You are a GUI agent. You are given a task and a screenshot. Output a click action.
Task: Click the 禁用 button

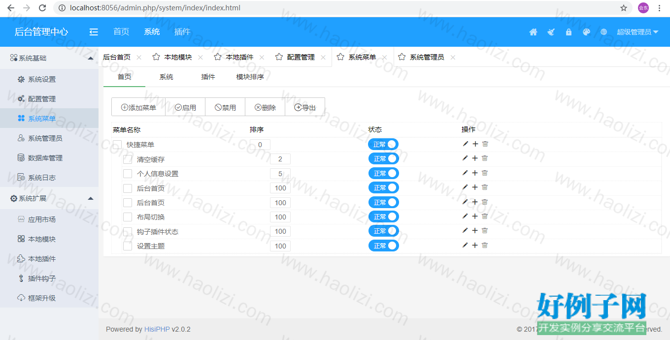(x=225, y=107)
